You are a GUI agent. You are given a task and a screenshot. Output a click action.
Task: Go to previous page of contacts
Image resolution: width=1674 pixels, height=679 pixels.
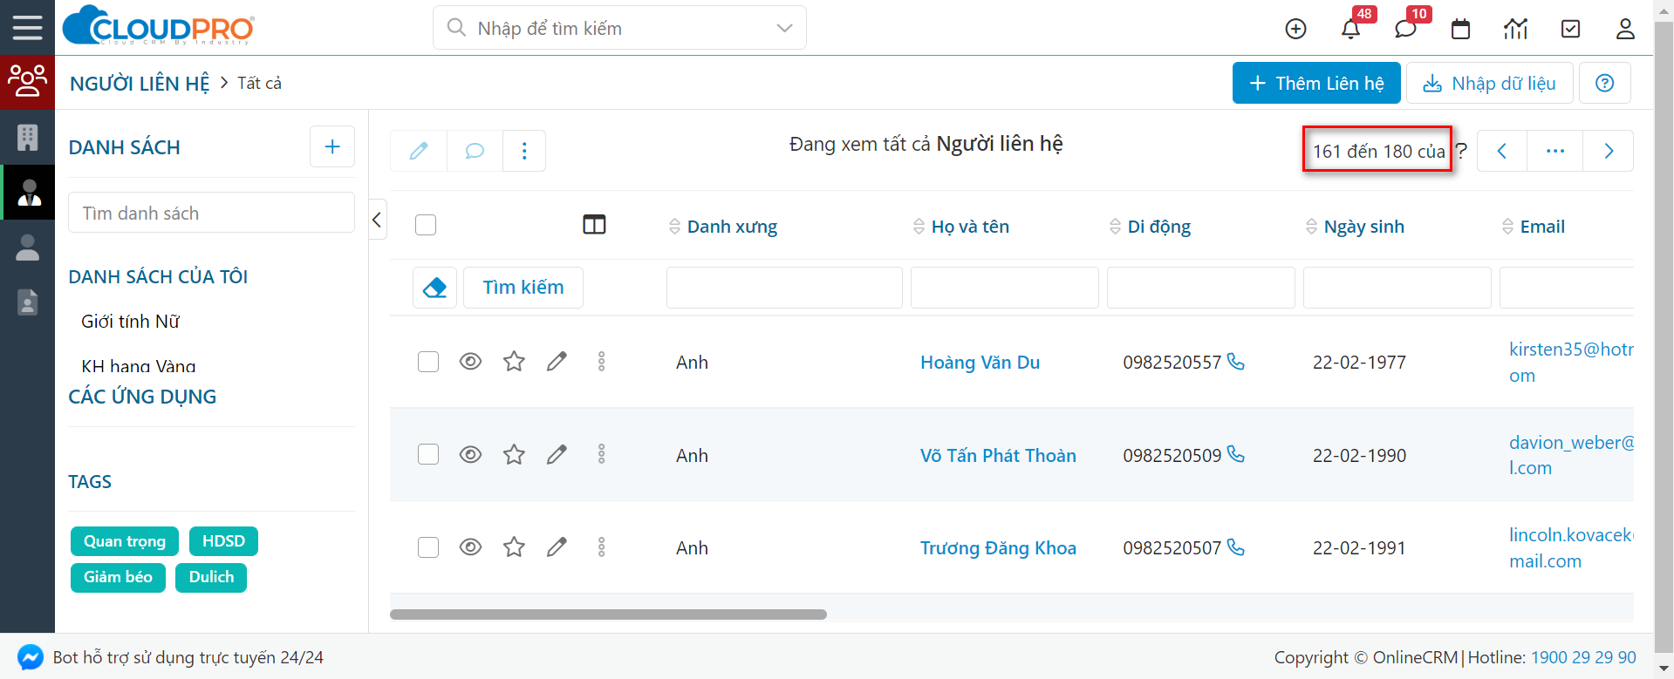(1501, 151)
